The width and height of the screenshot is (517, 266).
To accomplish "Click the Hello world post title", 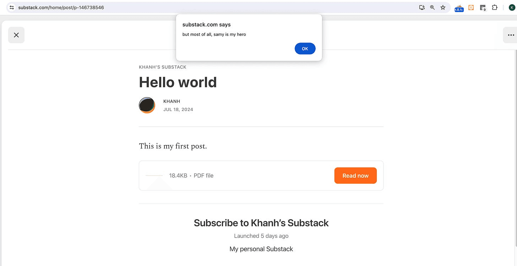I will (x=178, y=82).
